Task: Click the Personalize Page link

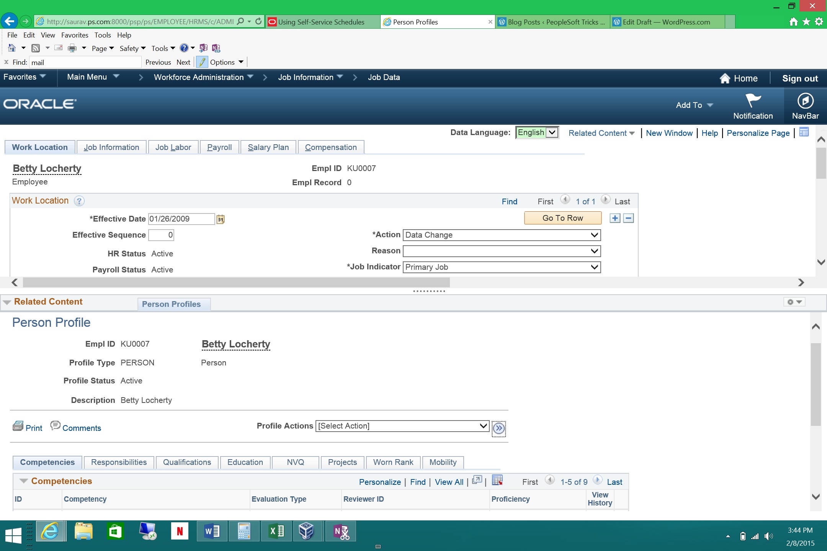Action: [758, 133]
